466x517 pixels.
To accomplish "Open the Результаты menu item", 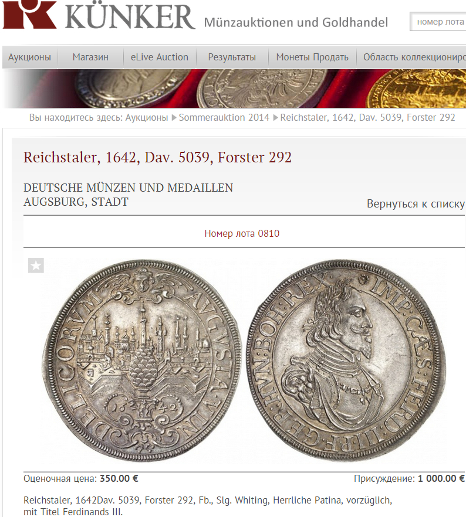I will click(x=232, y=57).
